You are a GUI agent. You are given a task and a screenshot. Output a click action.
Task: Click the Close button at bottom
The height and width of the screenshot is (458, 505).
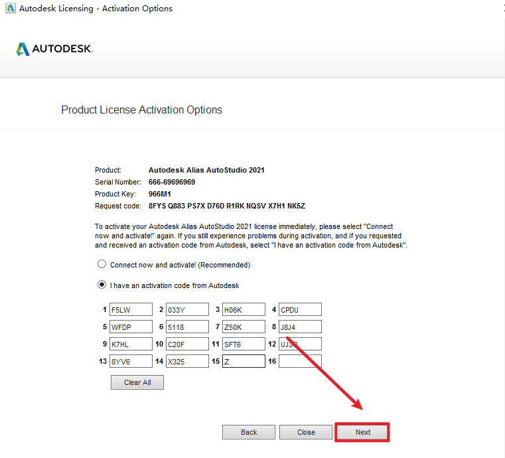(x=306, y=432)
